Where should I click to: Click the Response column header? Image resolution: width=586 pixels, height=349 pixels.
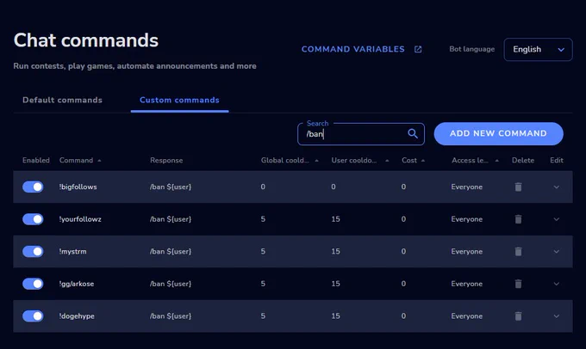tap(166, 161)
